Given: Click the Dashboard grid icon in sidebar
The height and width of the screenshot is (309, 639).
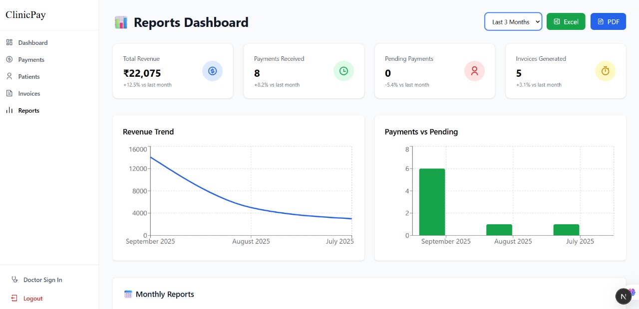Looking at the screenshot, I should pos(9,42).
